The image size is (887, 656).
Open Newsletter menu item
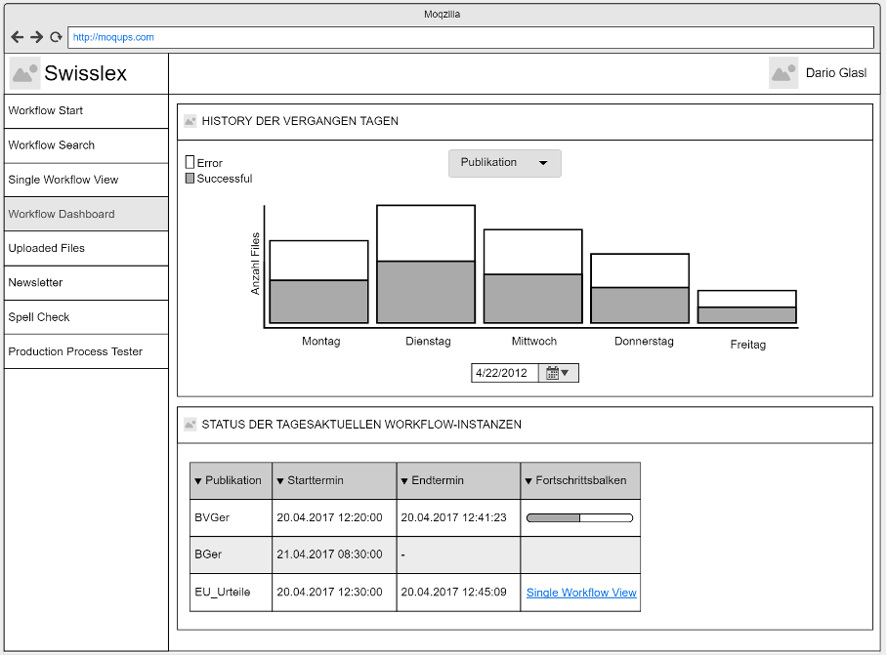click(x=86, y=283)
